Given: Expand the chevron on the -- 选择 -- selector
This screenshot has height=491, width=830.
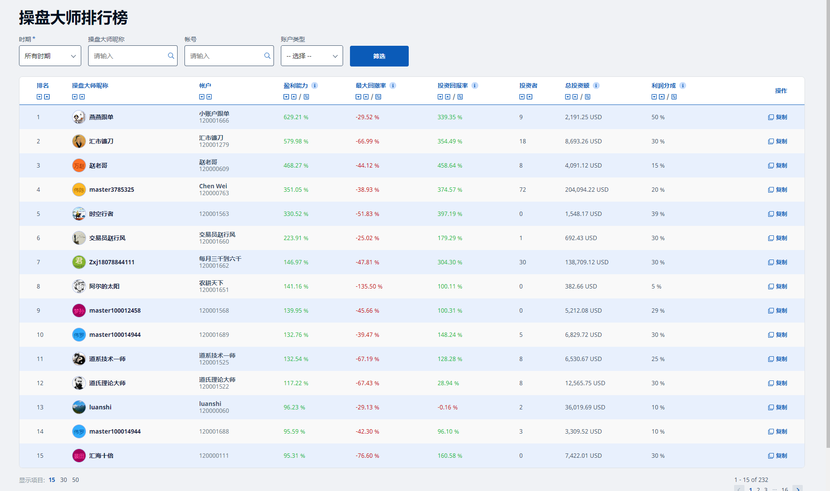Looking at the screenshot, I should (x=335, y=56).
